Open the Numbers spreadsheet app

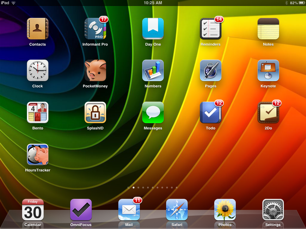tap(153, 70)
